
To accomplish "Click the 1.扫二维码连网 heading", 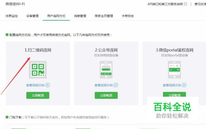I will (38, 50).
